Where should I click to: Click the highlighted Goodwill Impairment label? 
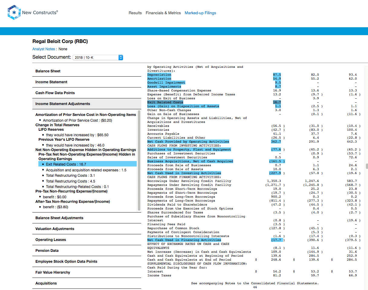point(166,83)
